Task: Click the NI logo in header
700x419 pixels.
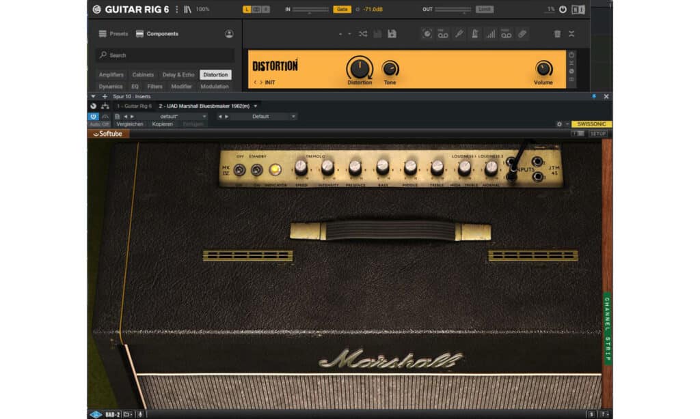Action: tap(578, 10)
